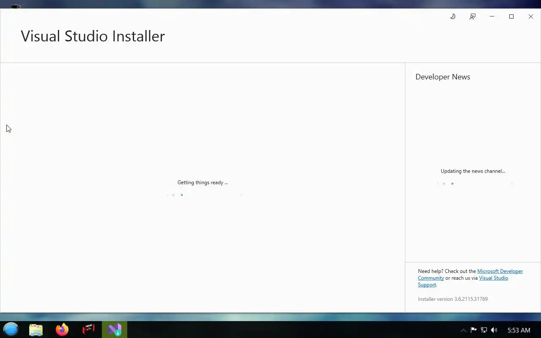
Task: Open the Start menu orb
Action: click(x=11, y=330)
